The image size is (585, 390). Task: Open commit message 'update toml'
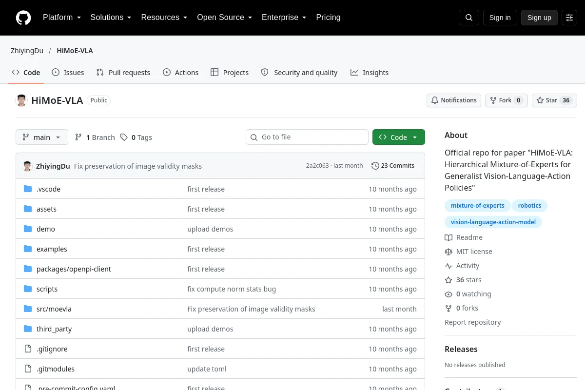pos(207,369)
